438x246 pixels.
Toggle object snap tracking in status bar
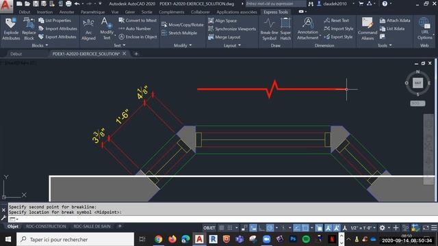(x=296, y=228)
